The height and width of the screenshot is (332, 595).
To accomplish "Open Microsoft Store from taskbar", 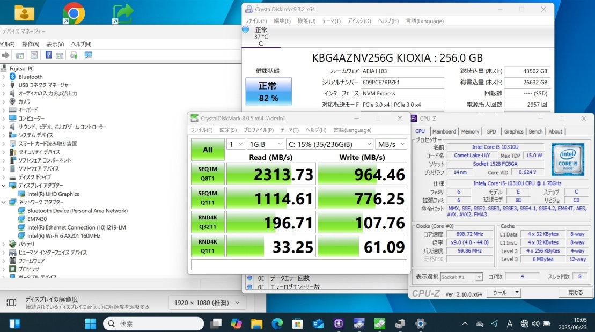I will coord(298,323).
